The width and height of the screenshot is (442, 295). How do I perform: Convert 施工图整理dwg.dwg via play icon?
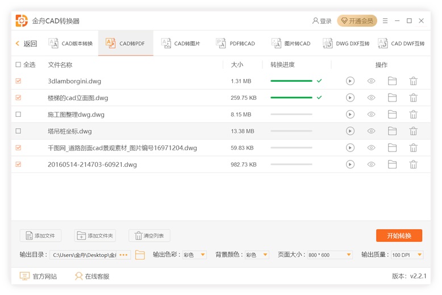coord(350,114)
